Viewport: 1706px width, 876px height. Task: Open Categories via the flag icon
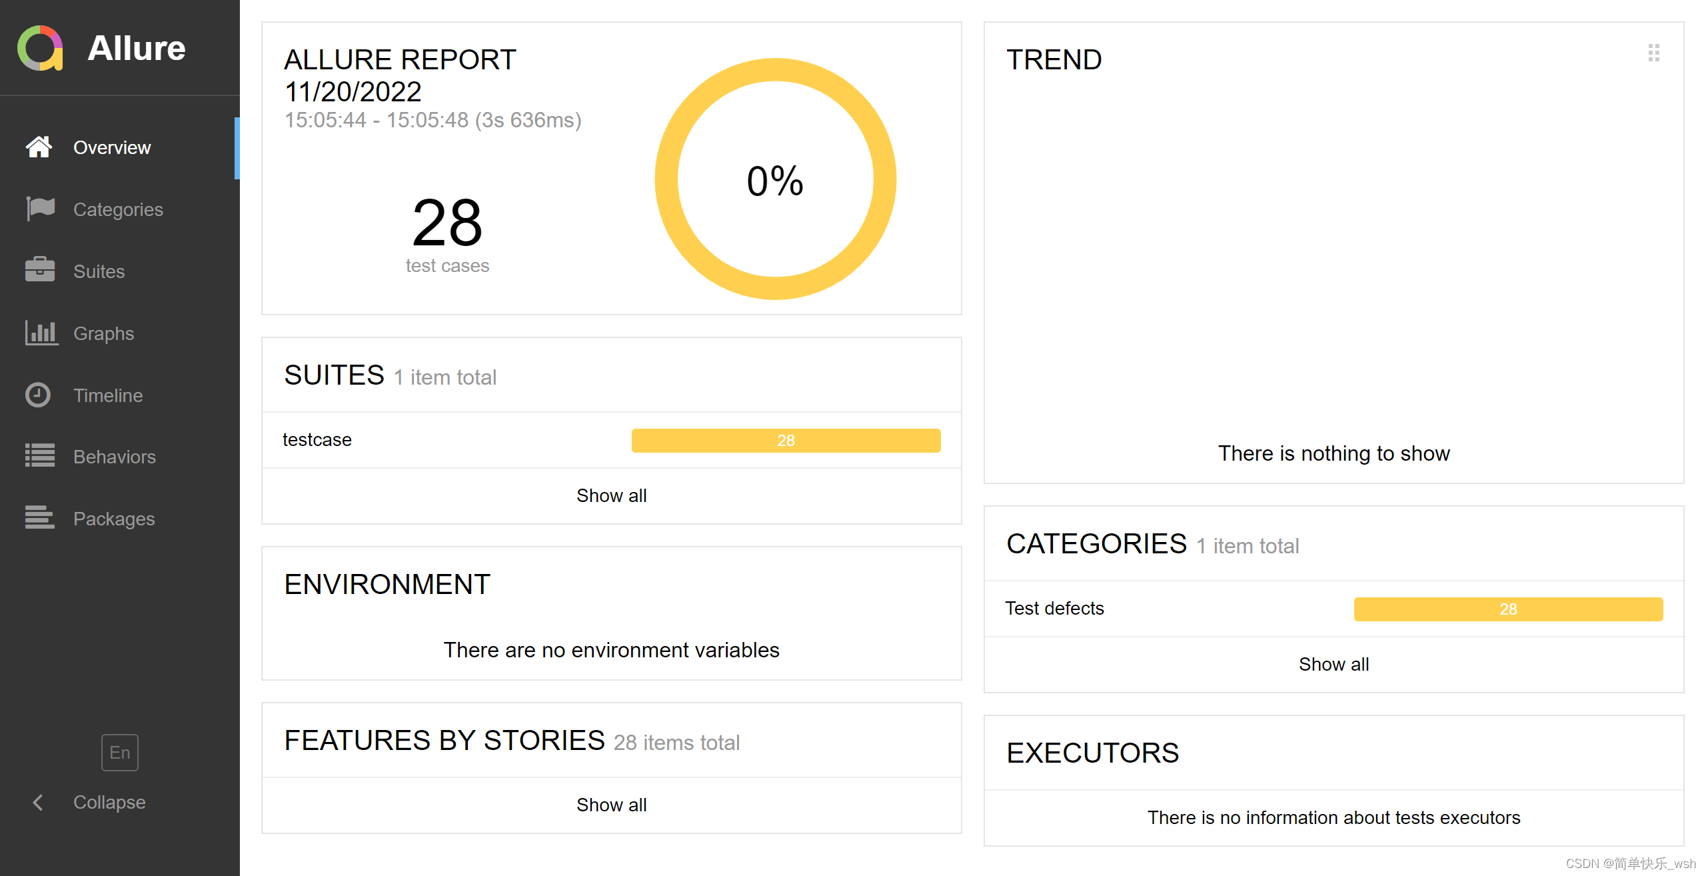40,209
